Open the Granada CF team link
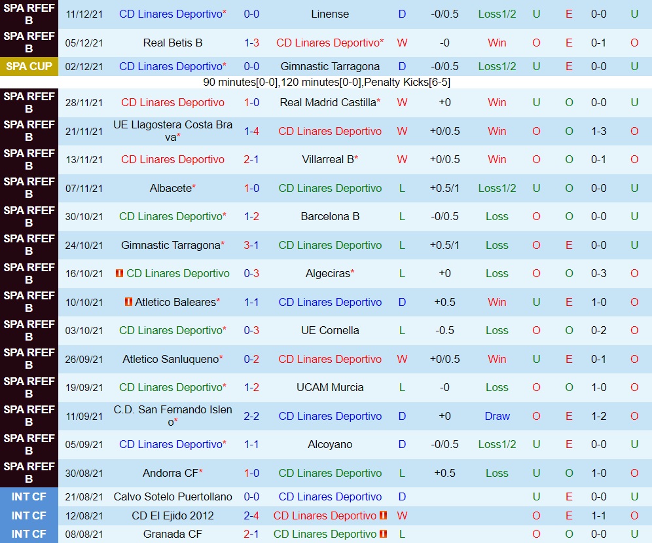Screen dimensions: 652x543 [173, 534]
